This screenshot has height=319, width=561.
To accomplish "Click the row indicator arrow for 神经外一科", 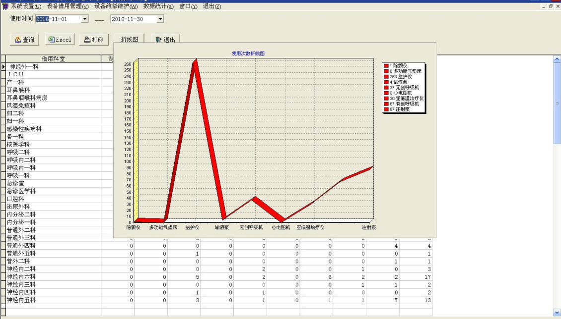I will [3, 67].
